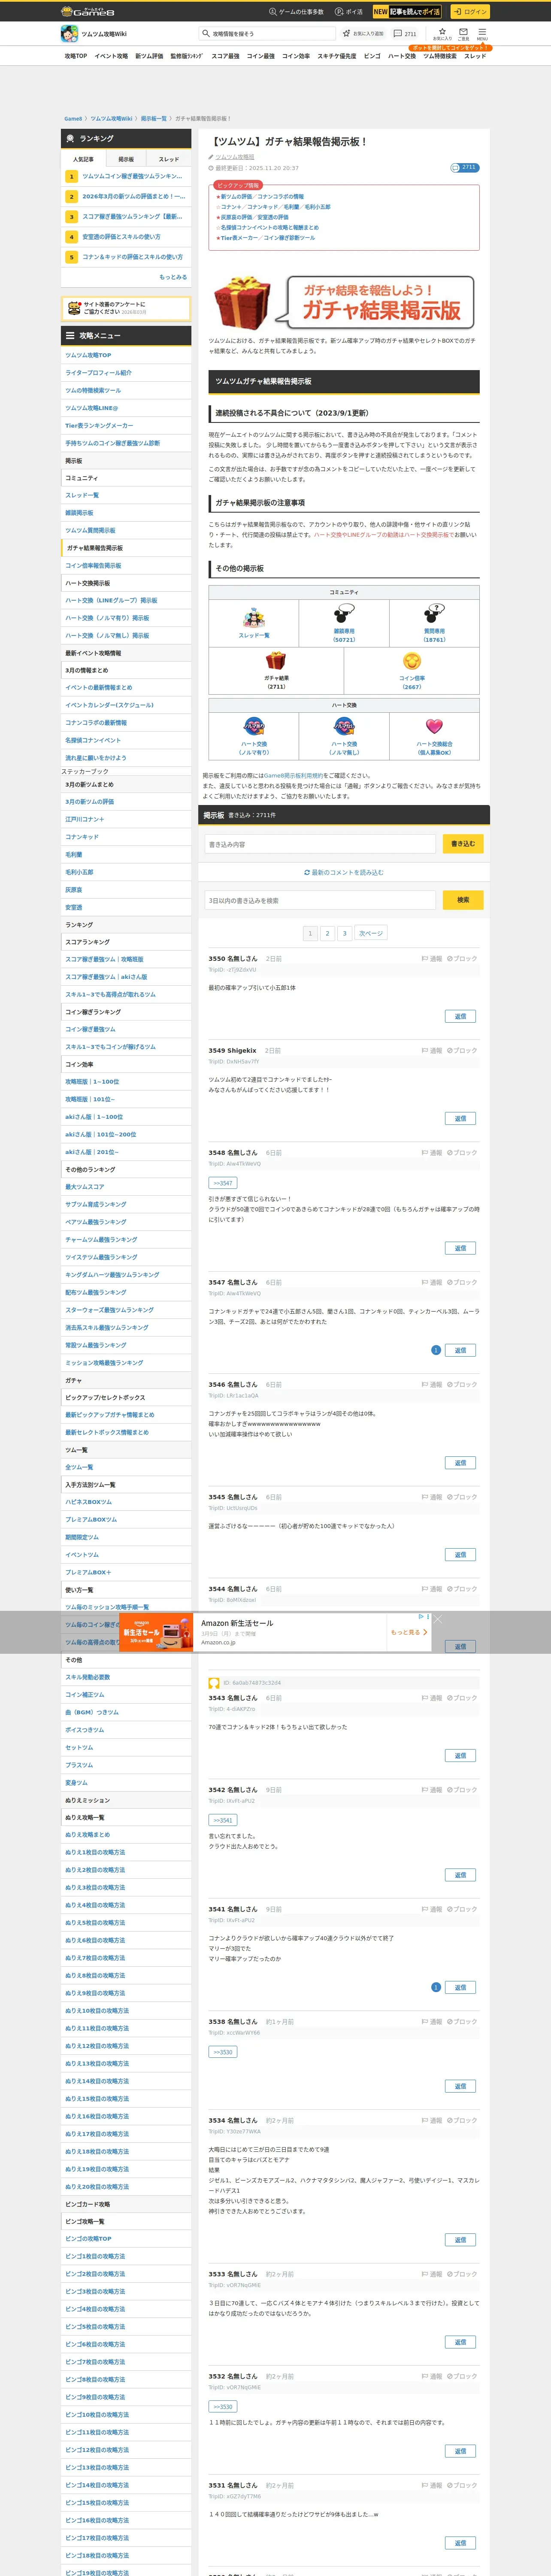Switch to the 掲示板 ranking tab
The image size is (551, 2576).
pos(126,159)
